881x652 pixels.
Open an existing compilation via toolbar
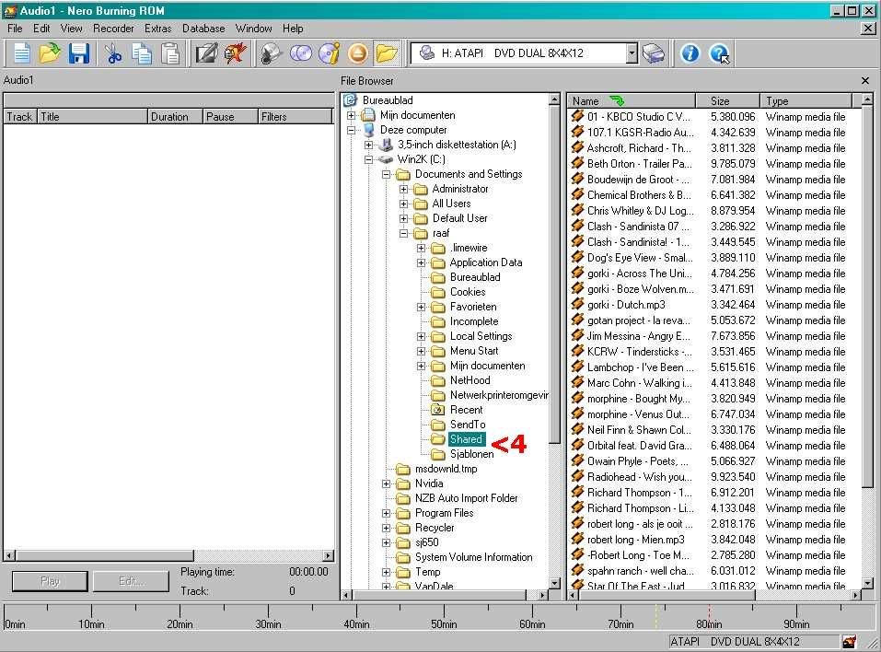click(x=50, y=54)
